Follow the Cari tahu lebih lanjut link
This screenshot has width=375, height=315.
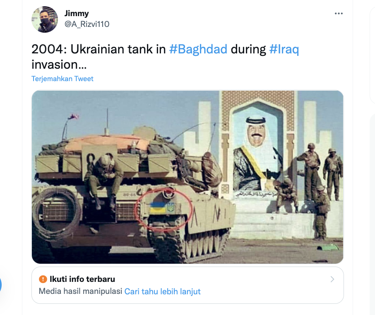[x=162, y=291]
